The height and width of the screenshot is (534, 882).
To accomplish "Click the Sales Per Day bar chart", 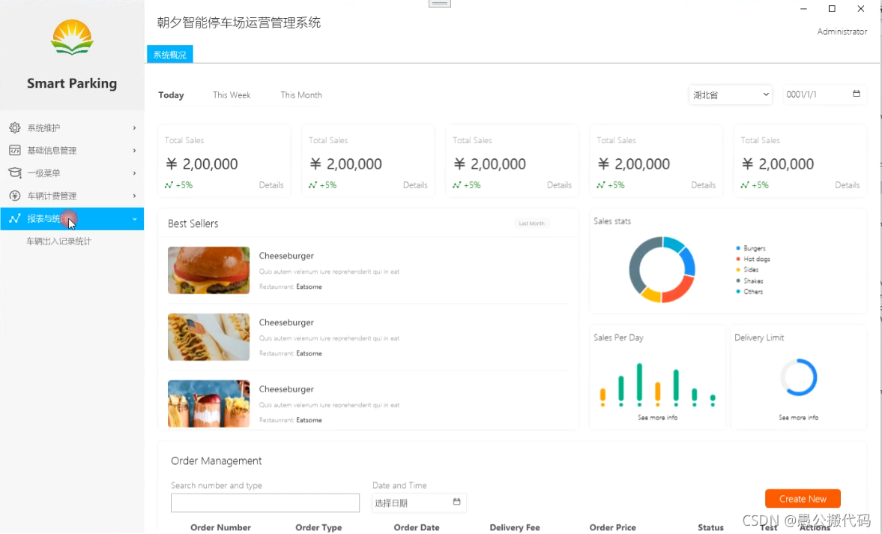I will tap(657, 385).
